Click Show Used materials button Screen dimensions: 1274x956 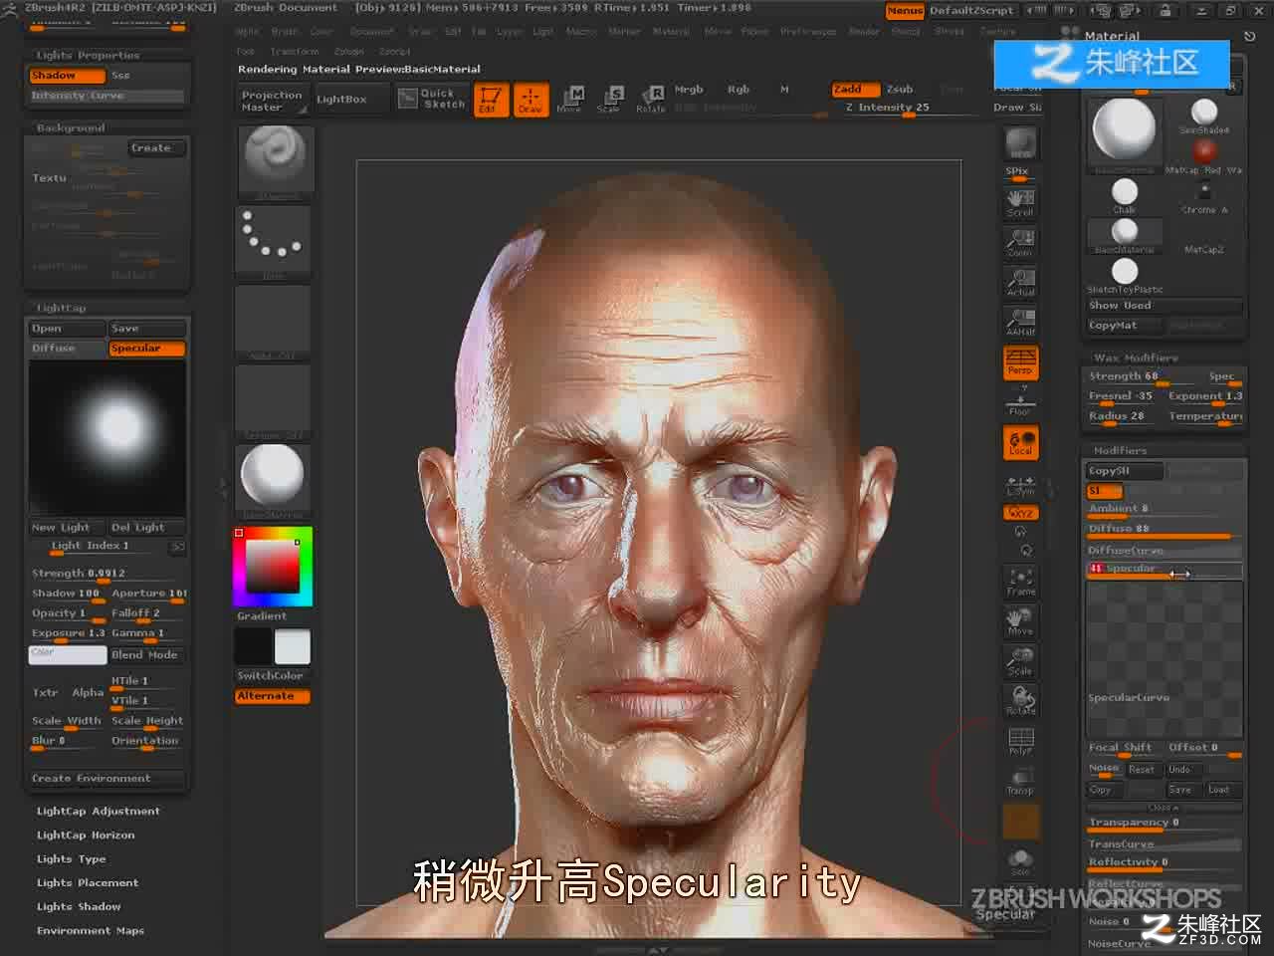tap(1165, 306)
